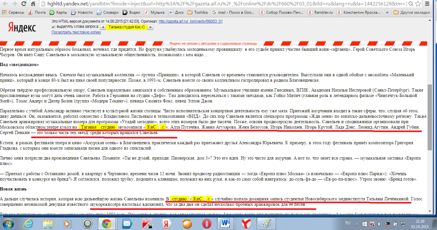Screen dimensions: 437x230
Task: Toggle the выделять слова запроса checkbox
Action: pyautogui.click(x=53, y=27)
